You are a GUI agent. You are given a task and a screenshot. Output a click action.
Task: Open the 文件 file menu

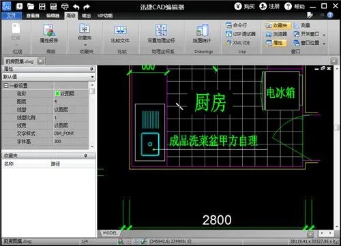pyautogui.click(x=11, y=16)
